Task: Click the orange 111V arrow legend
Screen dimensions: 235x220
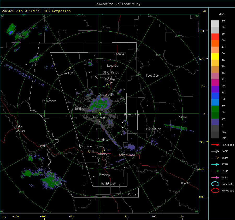Action: (215, 158)
